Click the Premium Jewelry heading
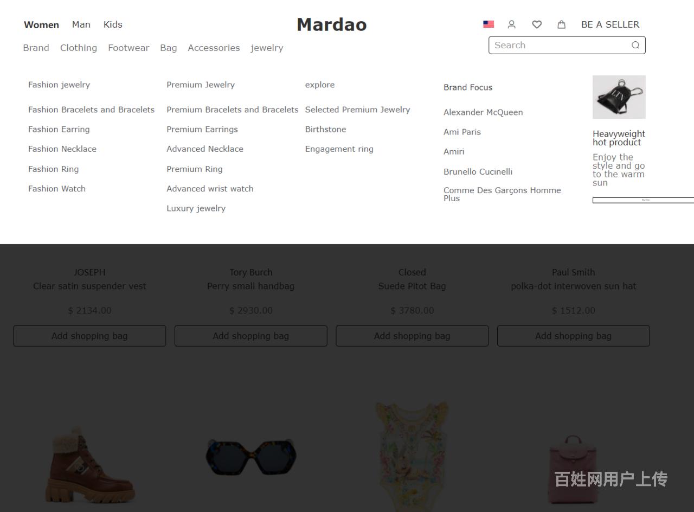 [x=201, y=85]
